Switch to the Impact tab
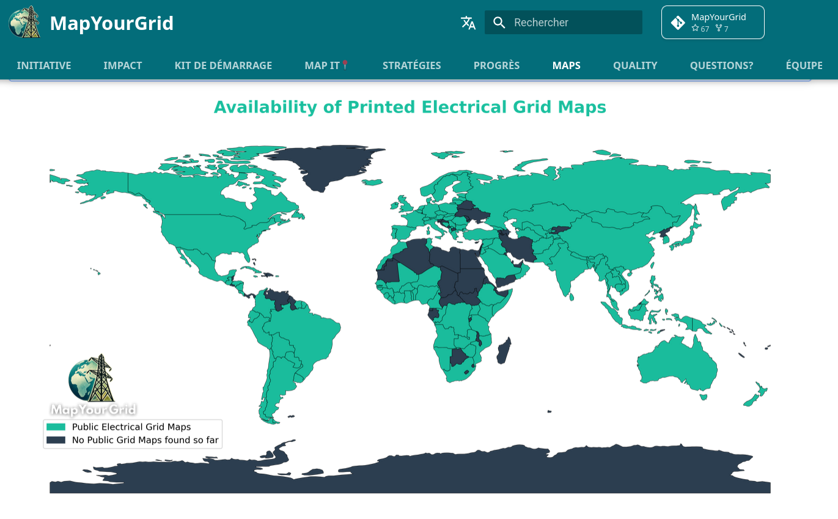Viewport: 838px width, 519px height. coord(123,65)
